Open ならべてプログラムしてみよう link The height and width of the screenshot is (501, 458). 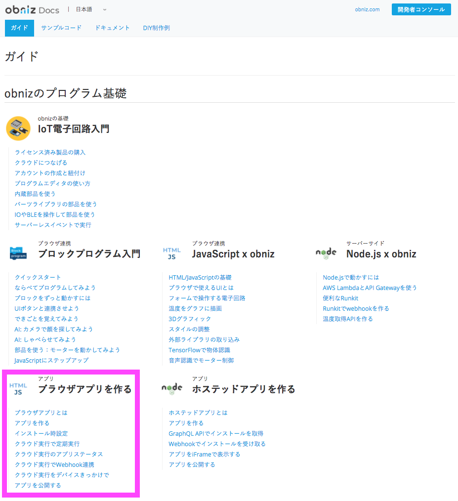55,288
